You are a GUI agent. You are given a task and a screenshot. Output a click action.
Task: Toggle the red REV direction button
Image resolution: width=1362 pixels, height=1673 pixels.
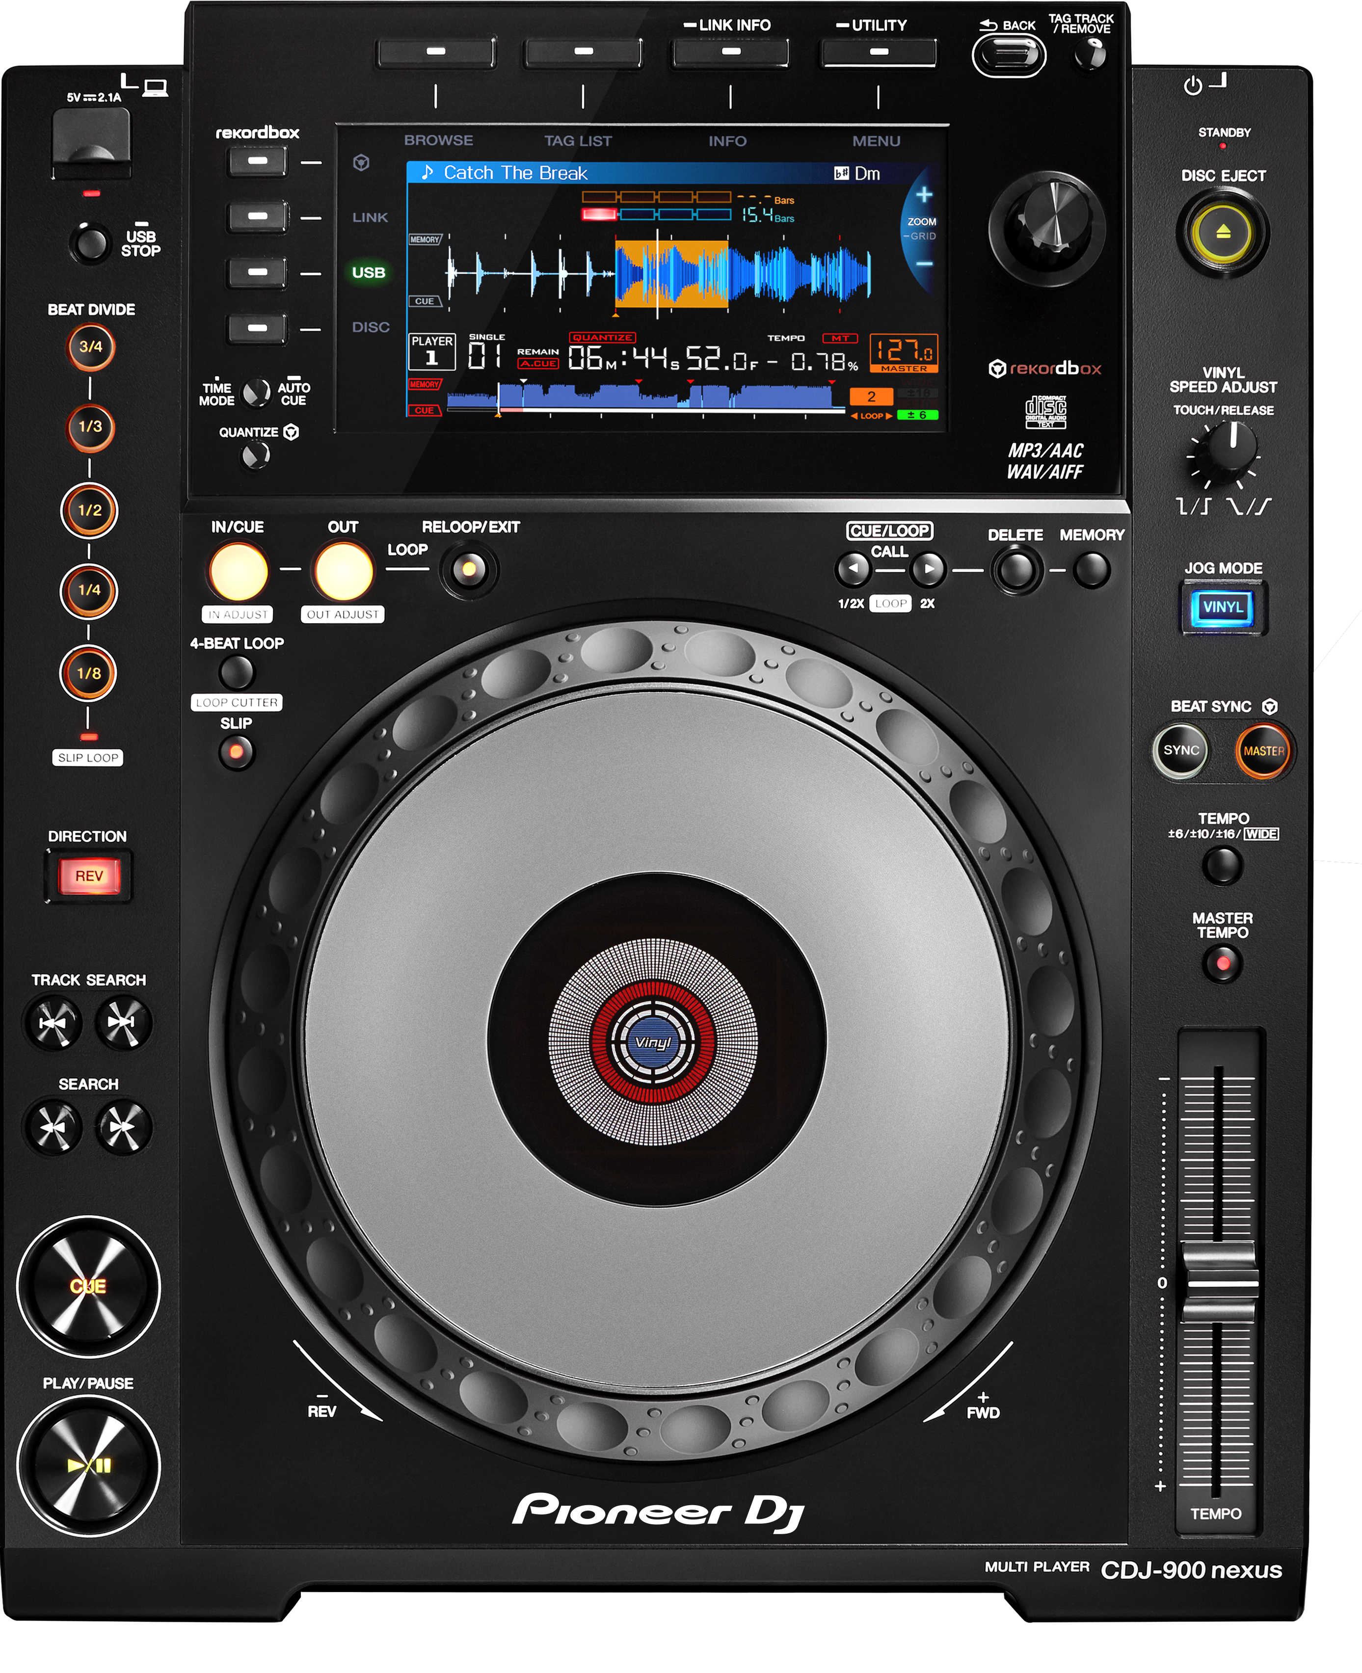coord(89,876)
